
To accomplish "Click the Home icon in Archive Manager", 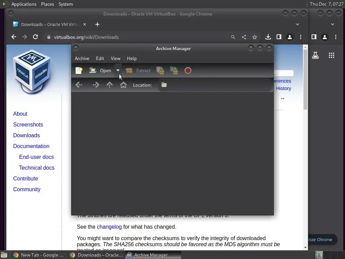I will tap(123, 85).
